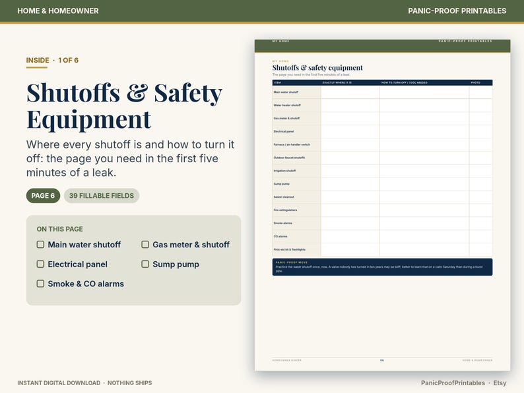Click the HOW TO TURN OFF / TOOL NEEDED header
The width and height of the screenshot is (524, 393).
point(405,82)
